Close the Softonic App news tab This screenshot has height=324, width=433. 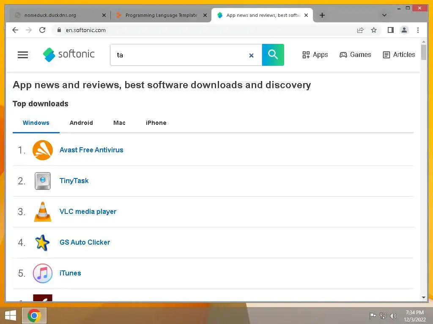[x=306, y=16]
